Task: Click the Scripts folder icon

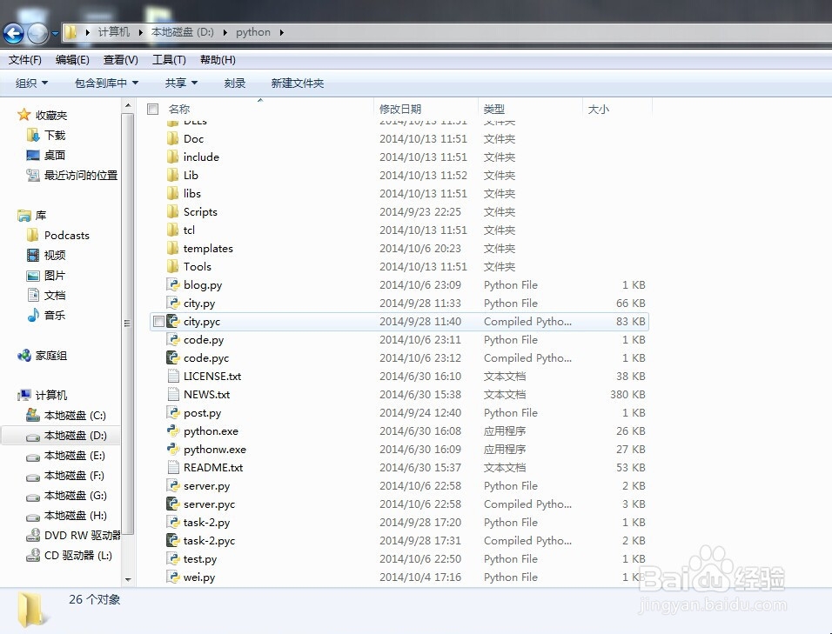Action: [173, 211]
